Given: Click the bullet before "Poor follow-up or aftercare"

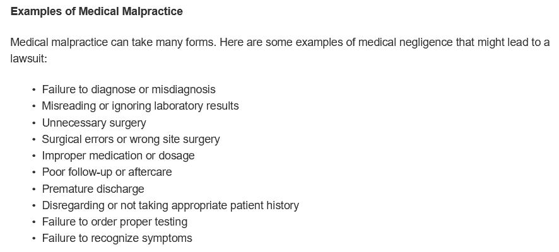Looking at the screenshot, I should pos(33,173).
